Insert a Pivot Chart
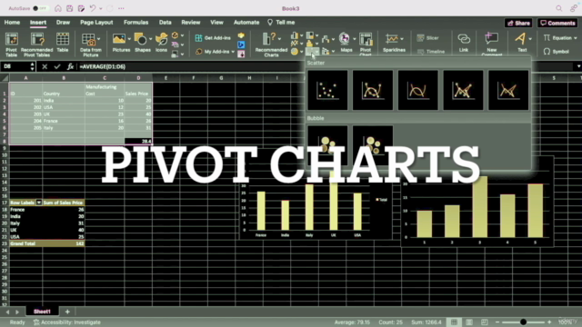Image resolution: width=582 pixels, height=327 pixels. [366, 45]
